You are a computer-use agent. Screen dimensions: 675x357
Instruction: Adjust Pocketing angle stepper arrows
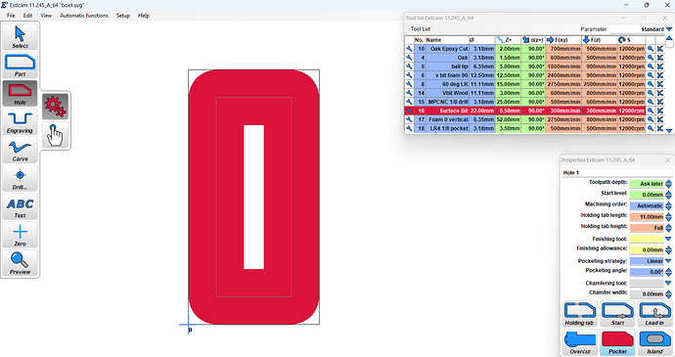(x=668, y=272)
